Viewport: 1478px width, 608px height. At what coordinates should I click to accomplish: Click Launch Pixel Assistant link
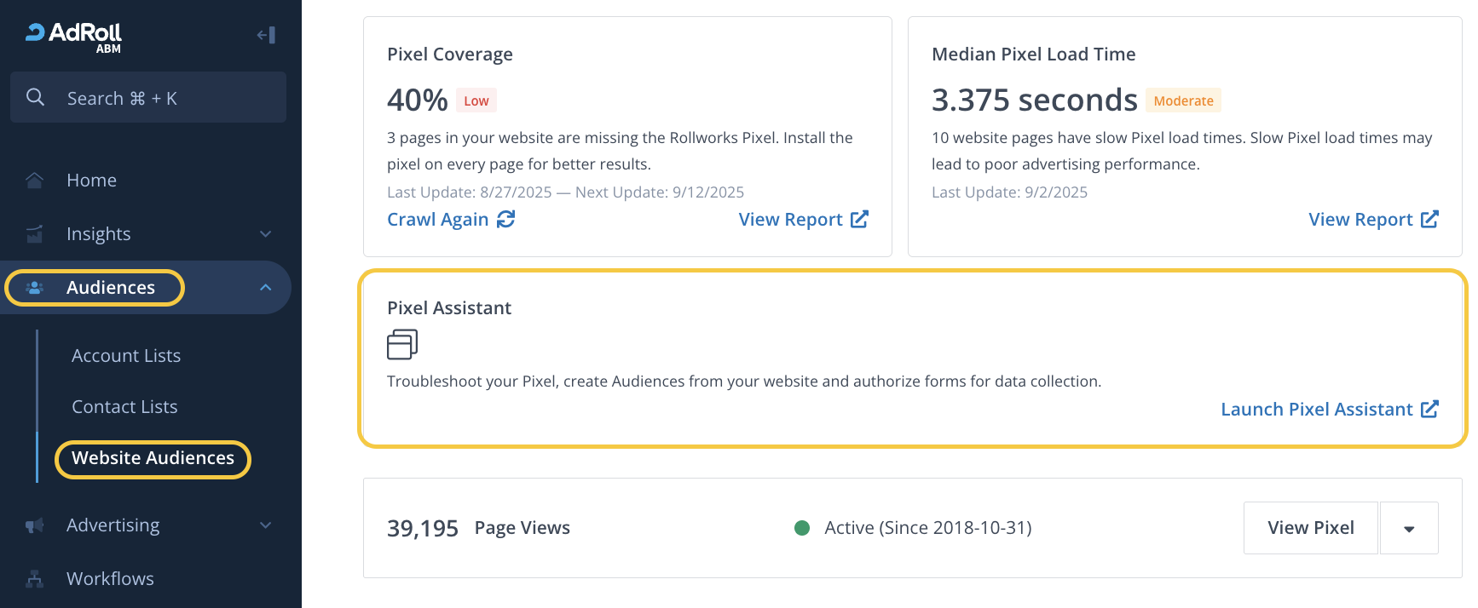(1317, 410)
